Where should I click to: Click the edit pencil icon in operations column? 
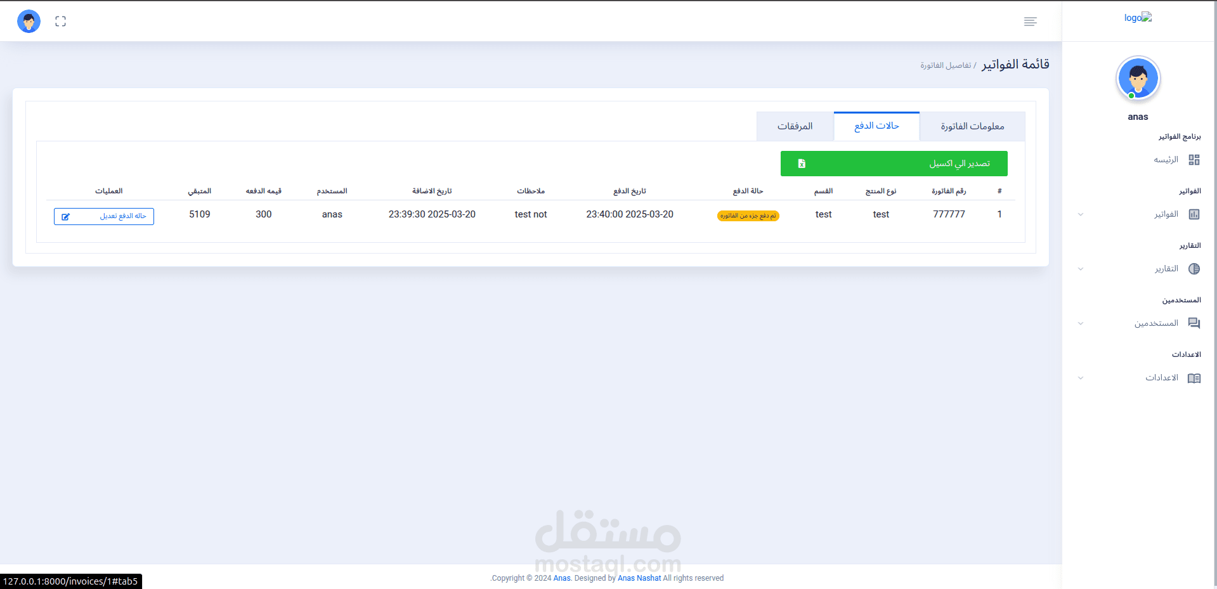tap(65, 217)
